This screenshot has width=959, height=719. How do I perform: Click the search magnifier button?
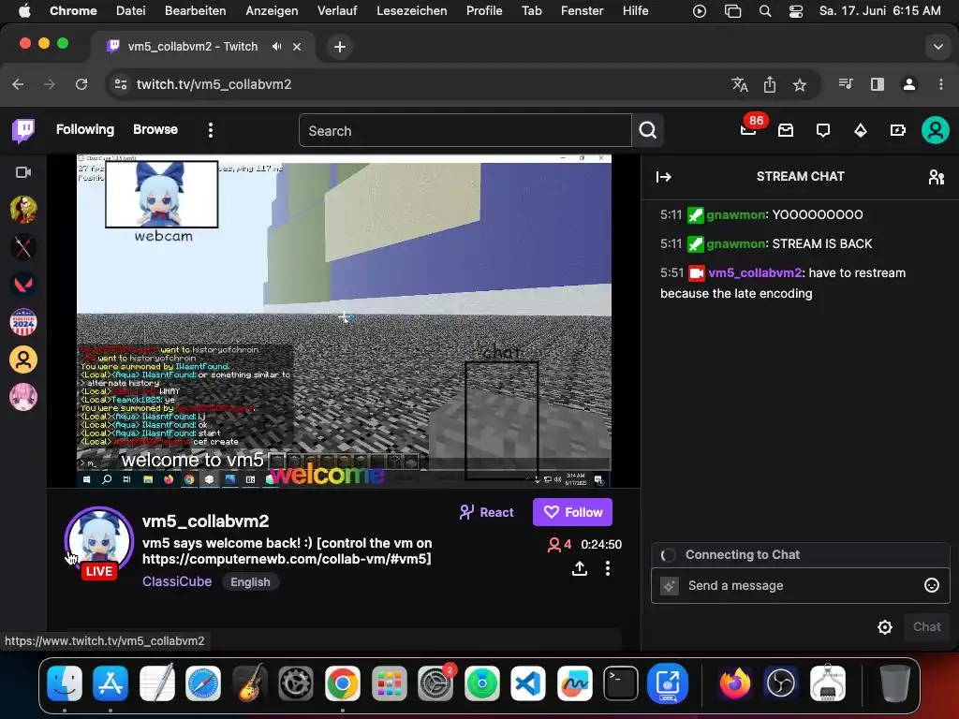pos(648,130)
